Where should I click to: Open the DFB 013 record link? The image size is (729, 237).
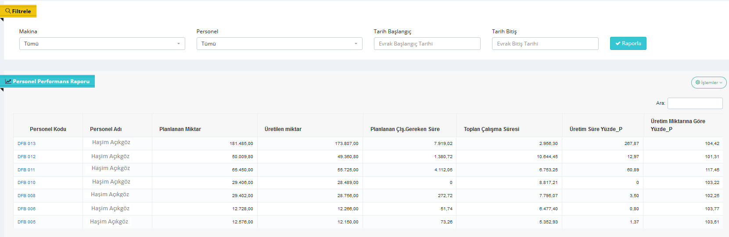[x=26, y=144]
